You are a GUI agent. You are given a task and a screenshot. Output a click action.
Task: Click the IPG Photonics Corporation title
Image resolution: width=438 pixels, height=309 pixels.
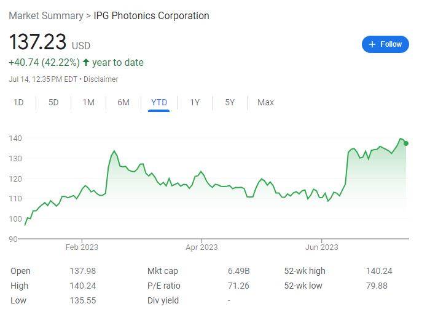(151, 15)
